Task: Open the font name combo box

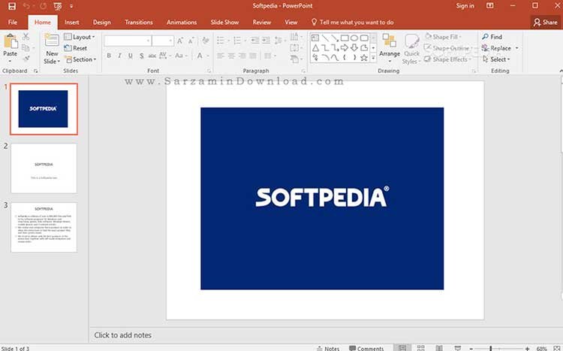Action: tap(128, 41)
